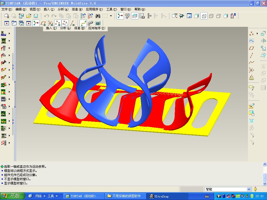Click the Redo arrow icon
Viewport: 267px width, 200px height.
click(x=54, y=16)
